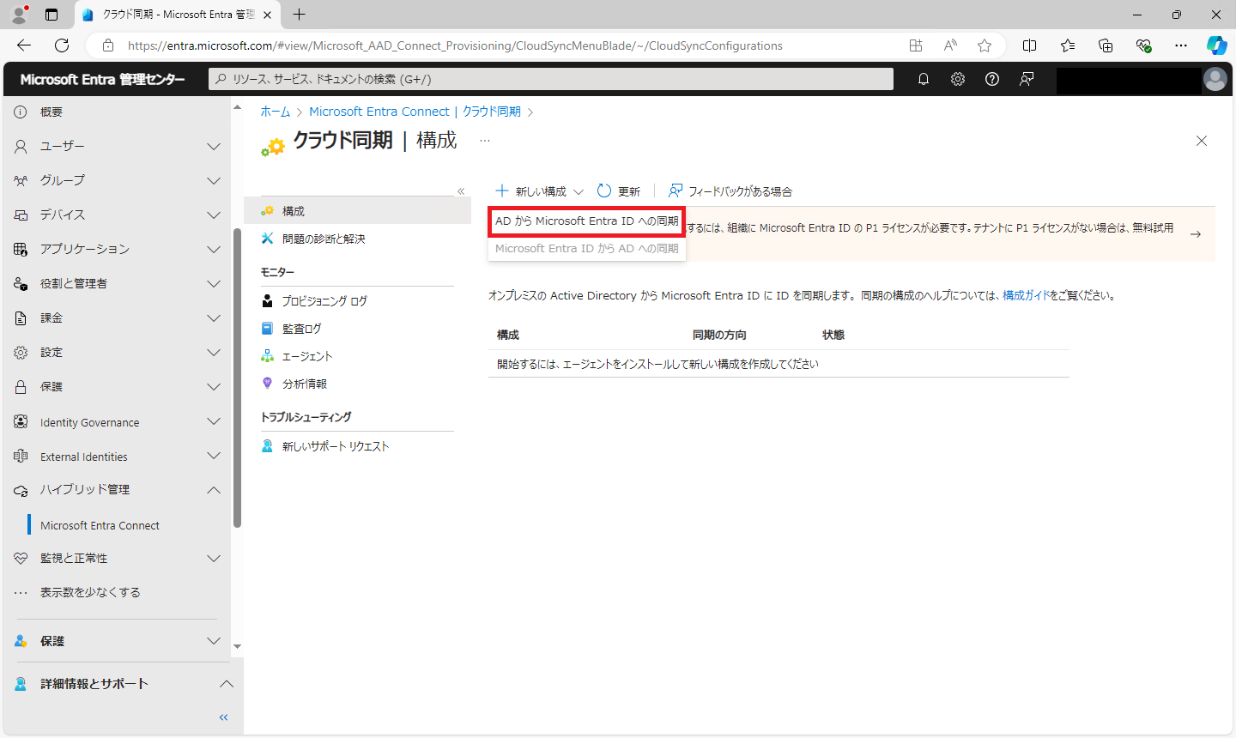Expand the グループ section chevron

(213, 180)
